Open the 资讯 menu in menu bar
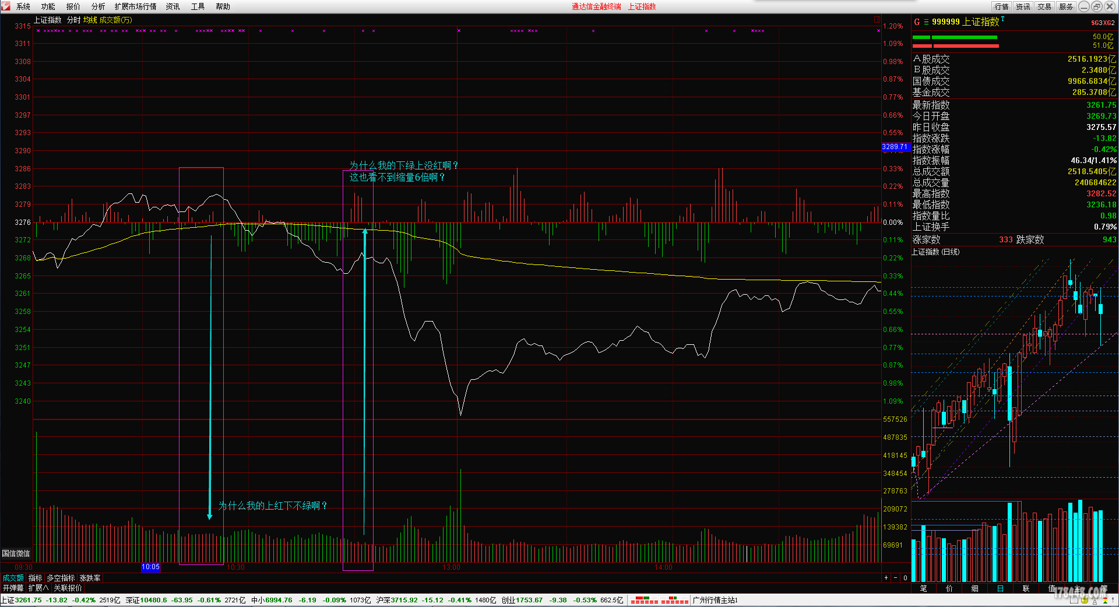Image resolution: width=1119 pixels, height=607 pixels. click(173, 6)
